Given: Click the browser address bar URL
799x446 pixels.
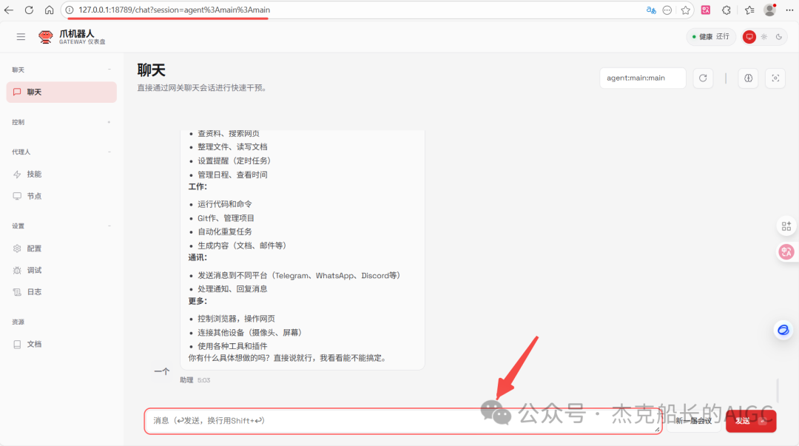Looking at the screenshot, I should tap(175, 10).
